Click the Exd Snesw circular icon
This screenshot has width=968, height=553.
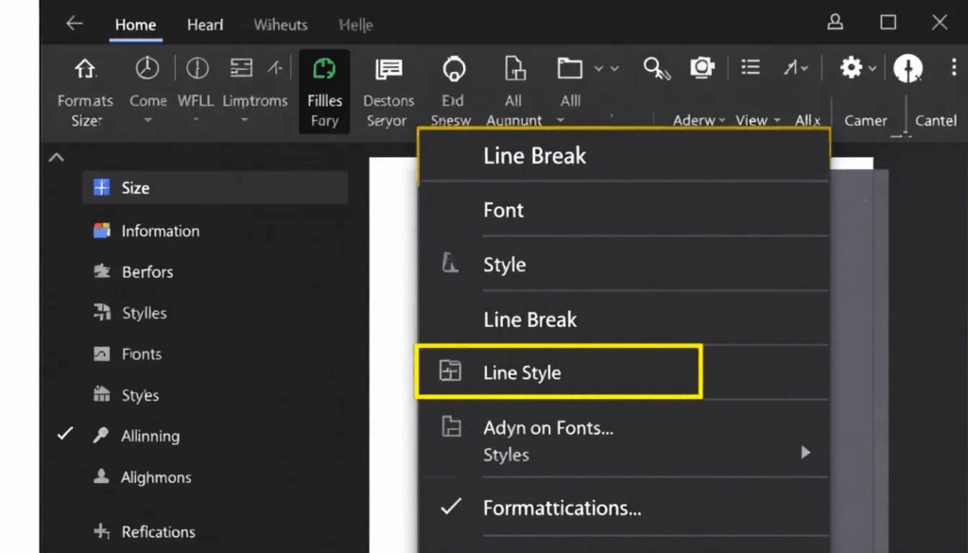pyautogui.click(x=454, y=68)
